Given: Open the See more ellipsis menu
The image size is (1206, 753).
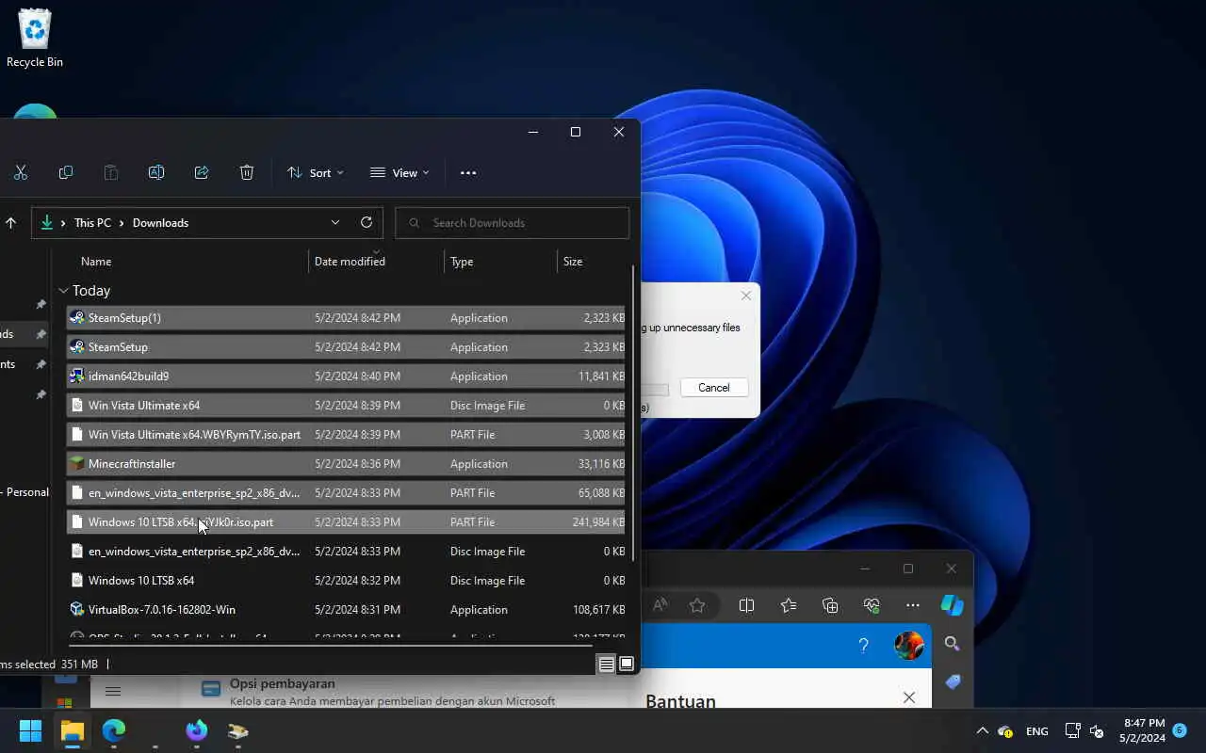Looking at the screenshot, I should click(x=468, y=173).
